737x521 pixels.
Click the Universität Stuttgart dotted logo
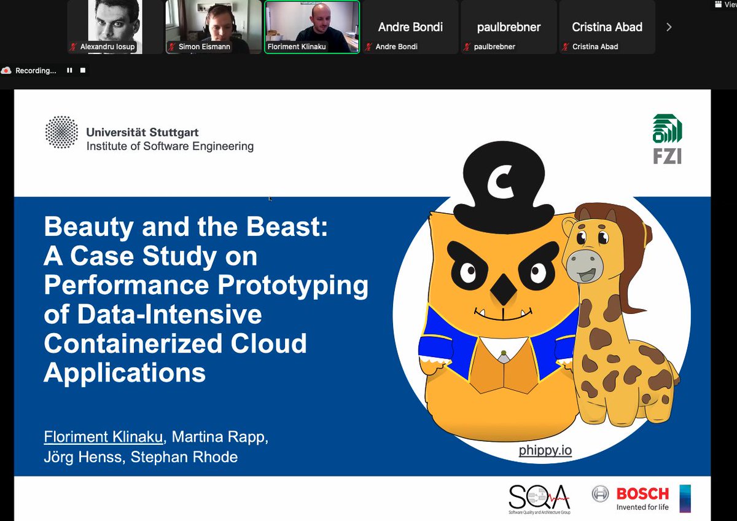[61, 132]
